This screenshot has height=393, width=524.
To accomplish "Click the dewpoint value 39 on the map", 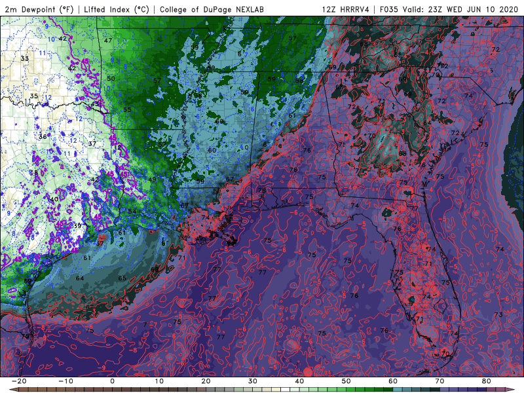I will point(77,225).
